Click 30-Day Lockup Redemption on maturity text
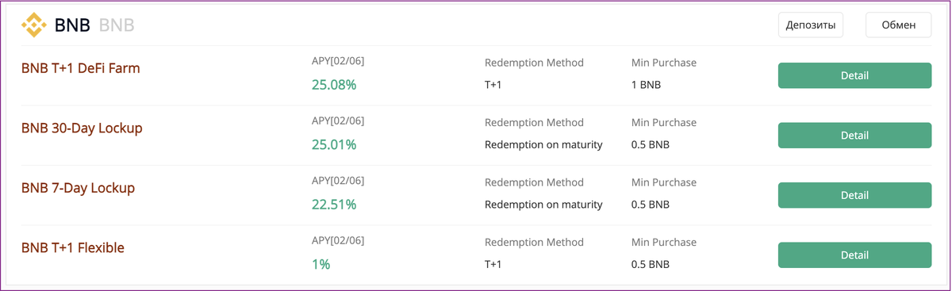The width and height of the screenshot is (952, 291). (x=543, y=144)
